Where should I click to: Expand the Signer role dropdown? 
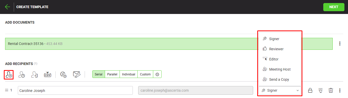(280, 90)
